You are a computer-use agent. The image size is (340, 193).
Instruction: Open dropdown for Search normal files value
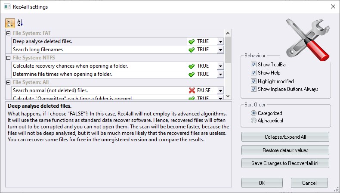tap(220, 90)
